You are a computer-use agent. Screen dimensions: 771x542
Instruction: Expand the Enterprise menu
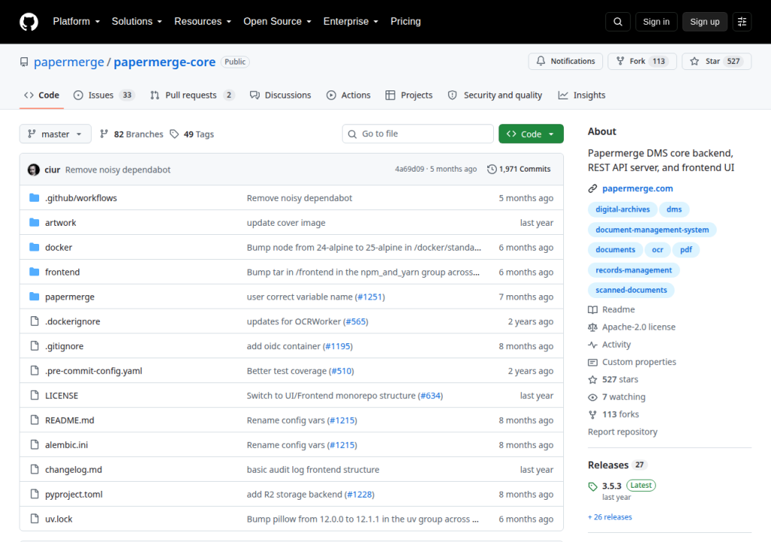click(x=351, y=22)
